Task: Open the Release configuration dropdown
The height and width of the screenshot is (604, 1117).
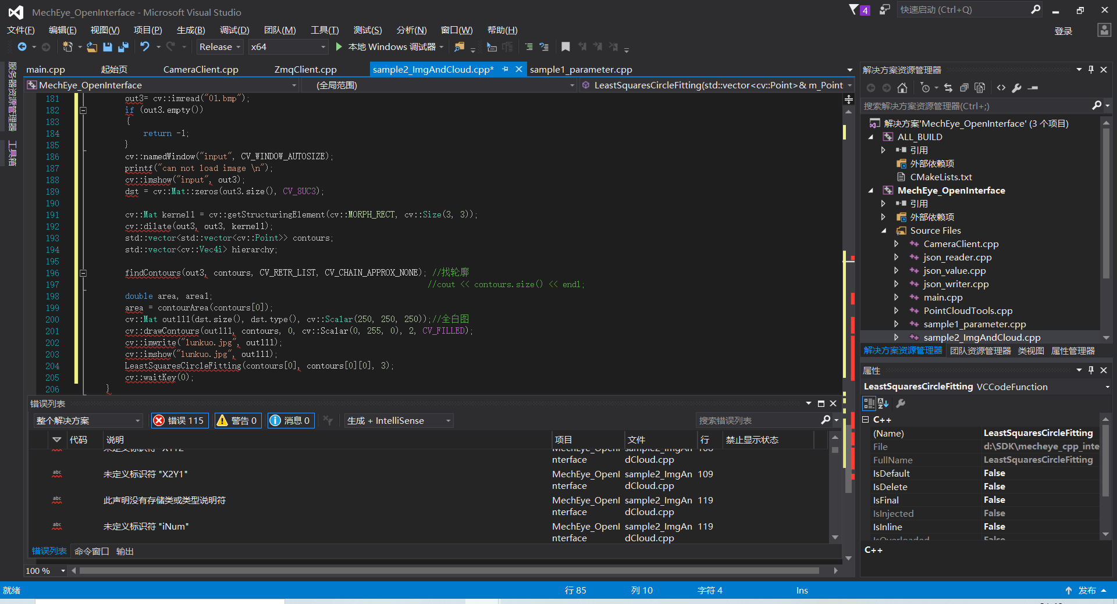Action: coord(219,47)
